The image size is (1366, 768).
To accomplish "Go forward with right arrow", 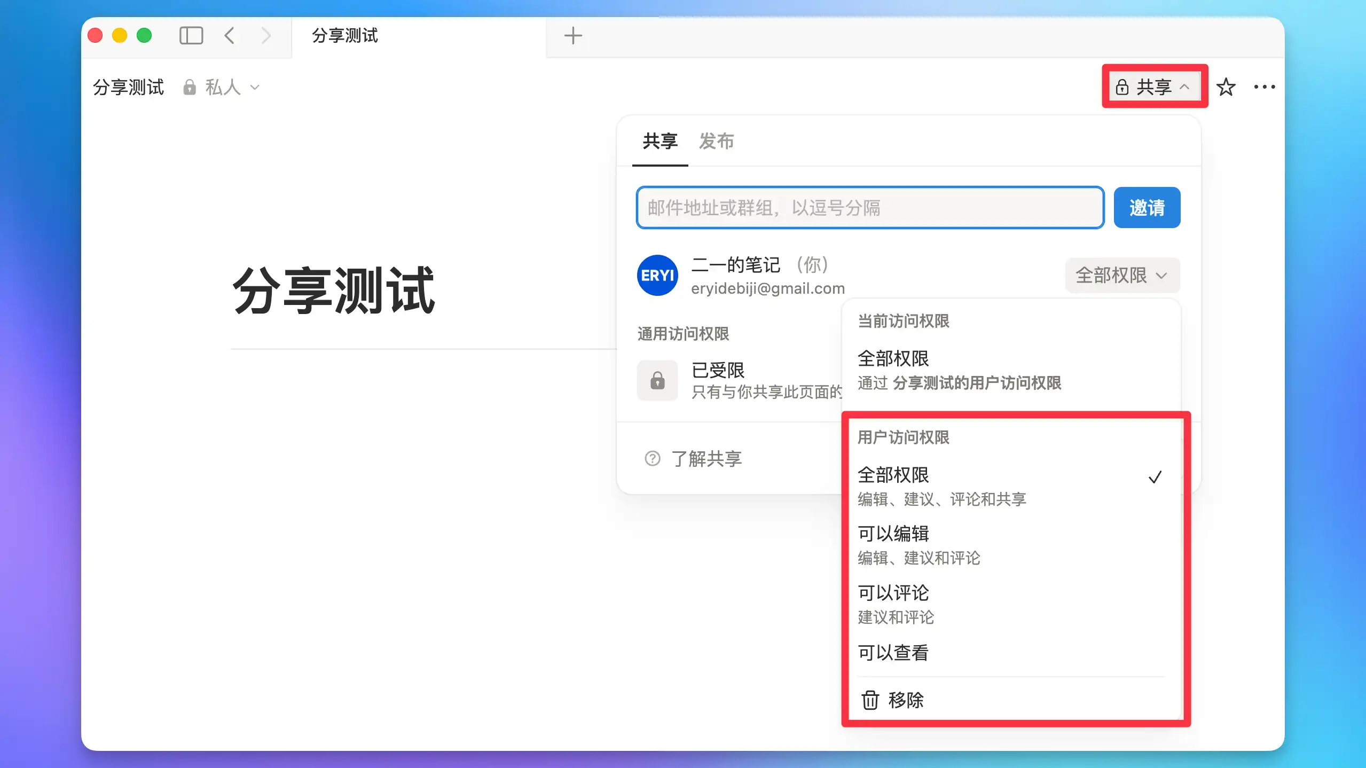I will click(266, 36).
